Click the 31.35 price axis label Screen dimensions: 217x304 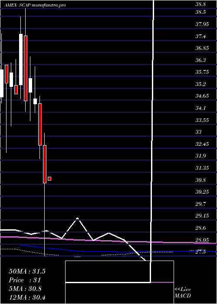202,168
